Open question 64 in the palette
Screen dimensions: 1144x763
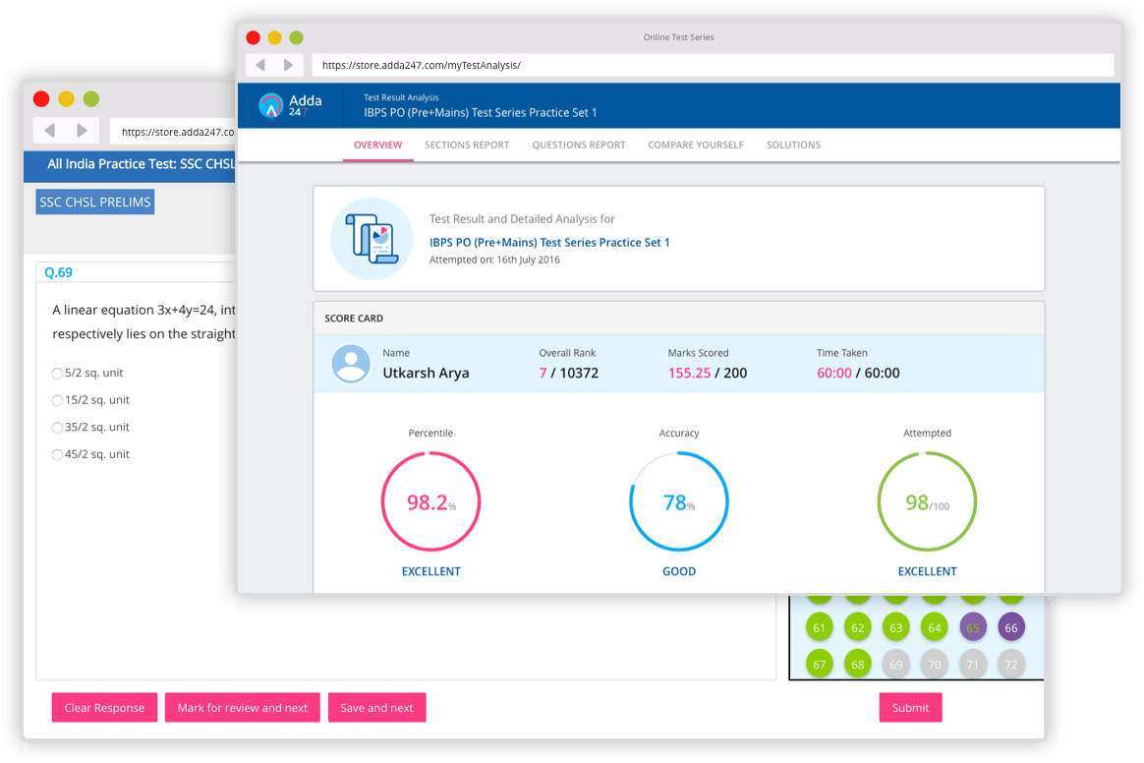click(x=935, y=627)
